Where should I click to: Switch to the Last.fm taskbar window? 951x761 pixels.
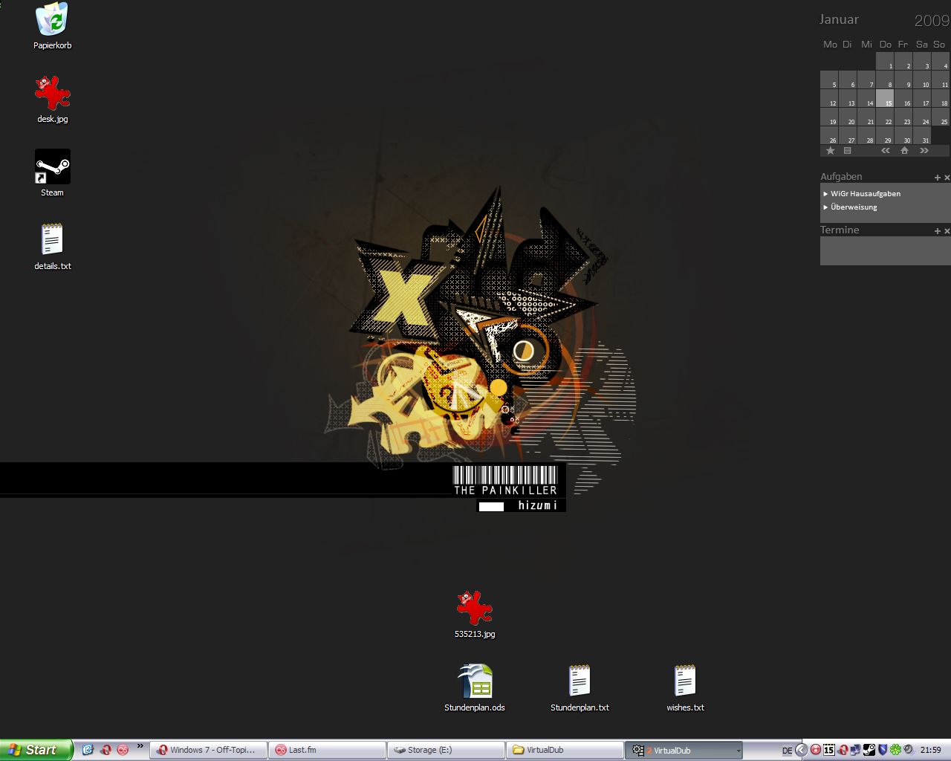coord(327,750)
